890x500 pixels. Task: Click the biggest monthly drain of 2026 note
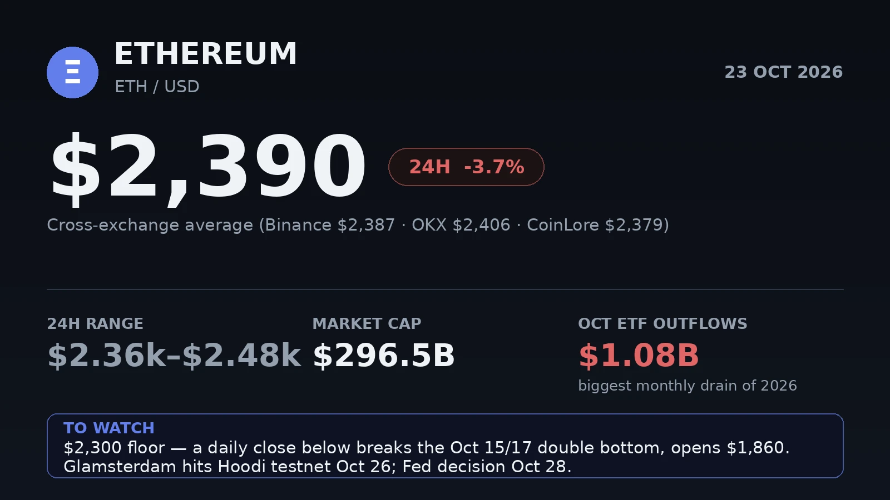click(688, 386)
